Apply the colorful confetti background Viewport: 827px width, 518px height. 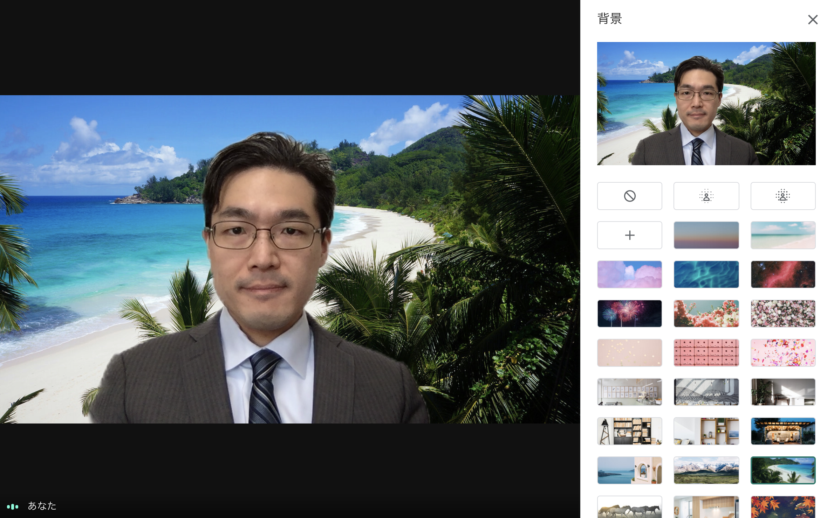point(783,352)
